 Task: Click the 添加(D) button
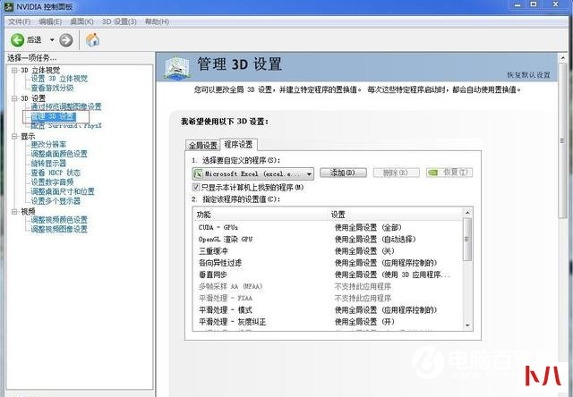tap(343, 173)
